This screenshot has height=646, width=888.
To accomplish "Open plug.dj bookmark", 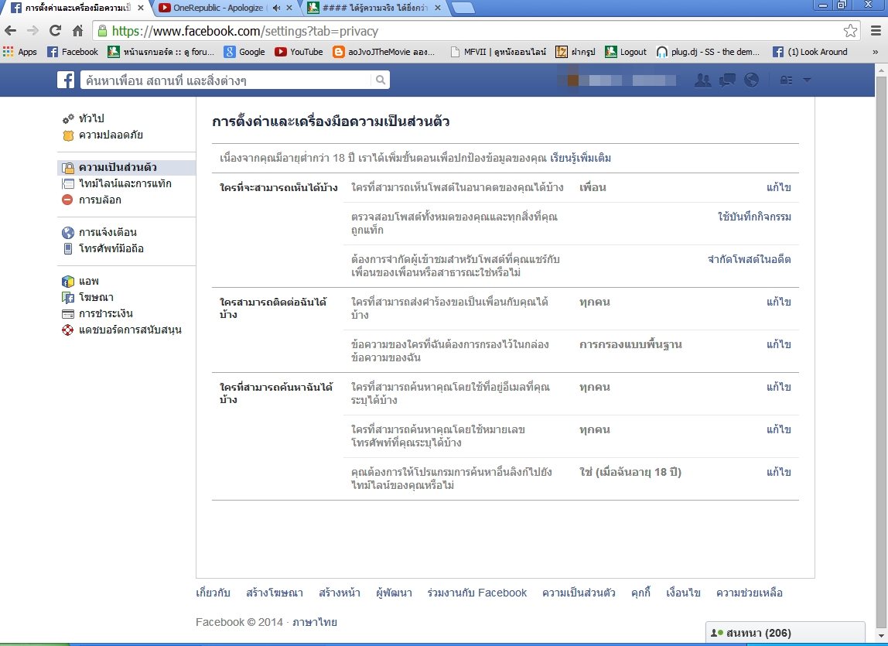I will [708, 52].
